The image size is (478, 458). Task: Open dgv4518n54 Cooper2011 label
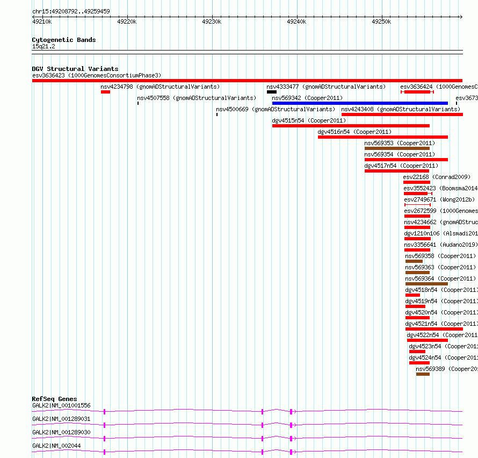pyautogui.click(x=441, y=290)
